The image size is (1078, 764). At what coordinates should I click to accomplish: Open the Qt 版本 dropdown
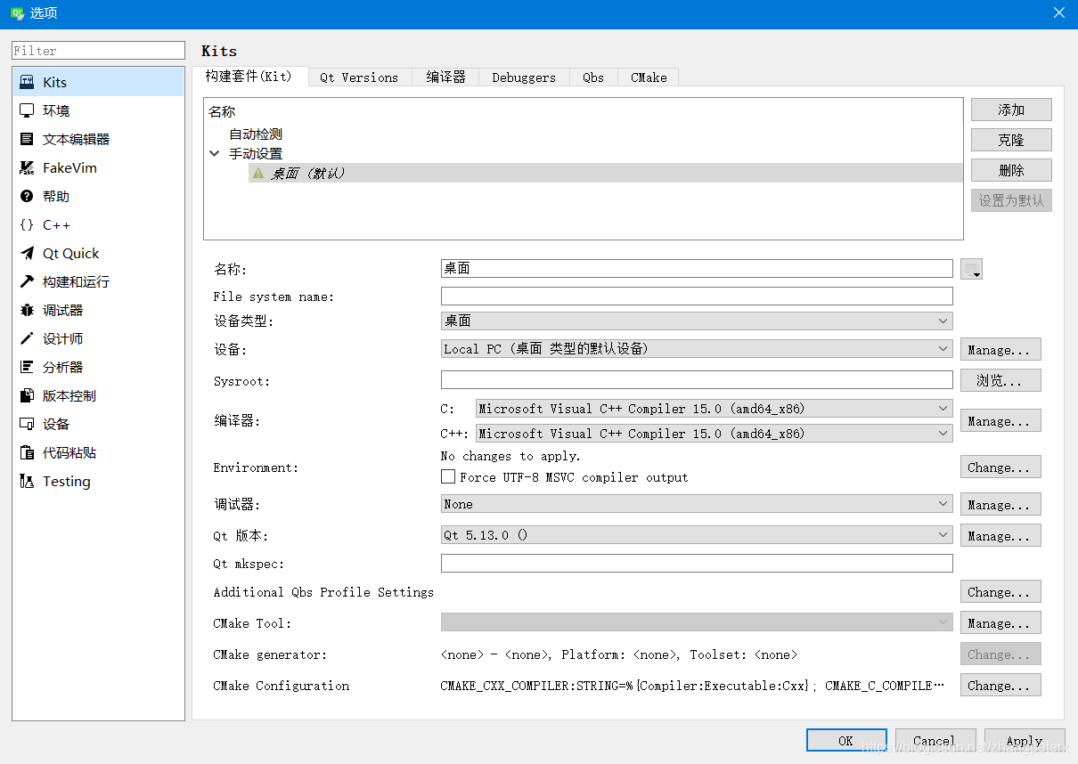click(697, 535)
